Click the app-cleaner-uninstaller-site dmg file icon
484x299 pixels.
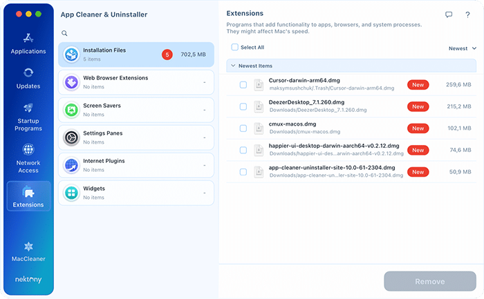pos(259,172)
